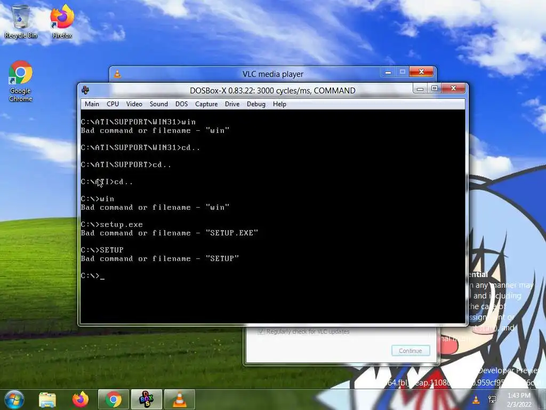Click the C:\> command prompt line
Viewport: 546px width, 410px height.
pos(92,276)
